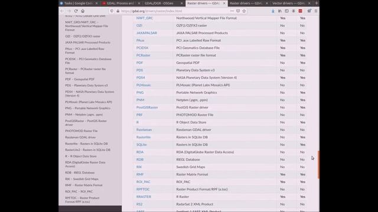This screenshot has height=212, width=378.
Task: Select sidebar item OZI – OZF2/OZFX3 raster
Action: [83, 37]
